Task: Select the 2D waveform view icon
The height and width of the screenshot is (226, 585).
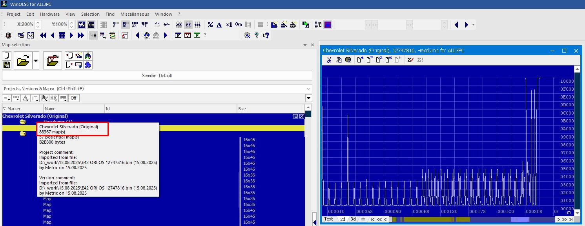Action: click(x=82, y=24)
